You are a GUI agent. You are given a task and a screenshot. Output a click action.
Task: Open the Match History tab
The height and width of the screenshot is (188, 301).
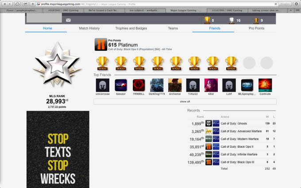click(x=89, y=28)
